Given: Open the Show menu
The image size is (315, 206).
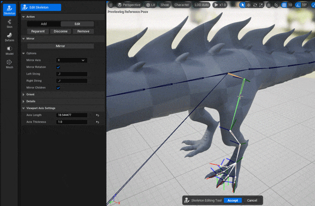Looking at the screenshot, I should tap(164, 5).
